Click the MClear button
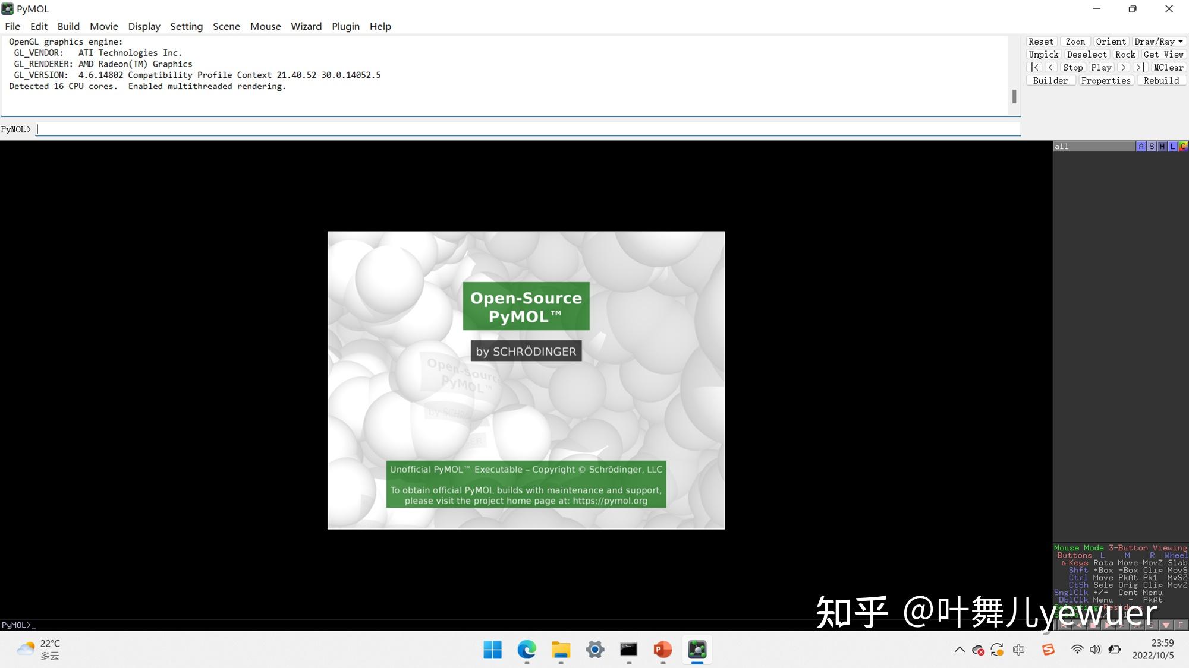This screenshot has width=1189, height=668. (1168, 68)
